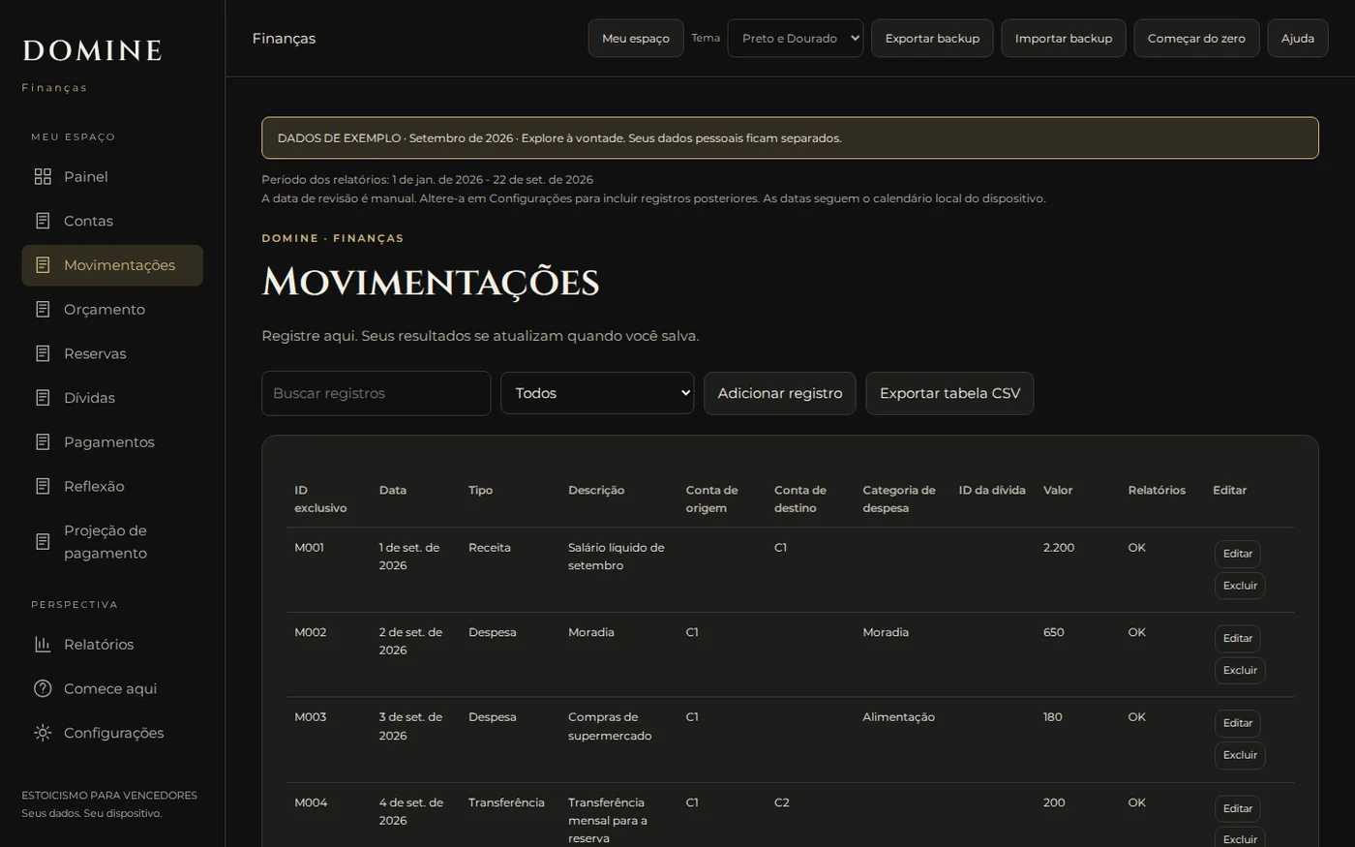Click Excluir for record M001
Viewport: 1355px width, 847px height.
tap(1240, 586)
